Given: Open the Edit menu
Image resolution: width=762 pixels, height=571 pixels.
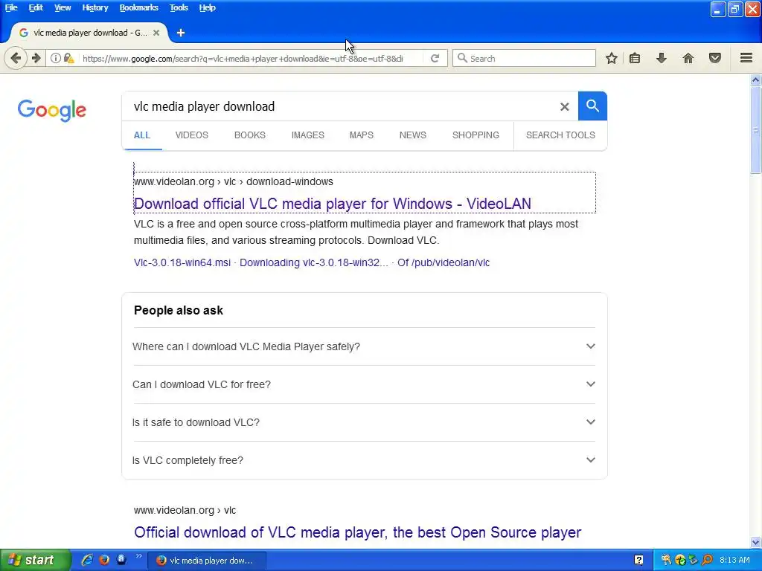Looking at the screenshot, I should point(36,7).
